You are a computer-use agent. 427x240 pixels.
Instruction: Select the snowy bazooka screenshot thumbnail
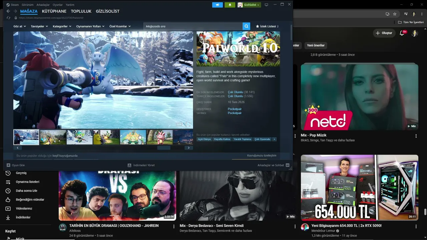pyautogui.click(x=26, y=137)
